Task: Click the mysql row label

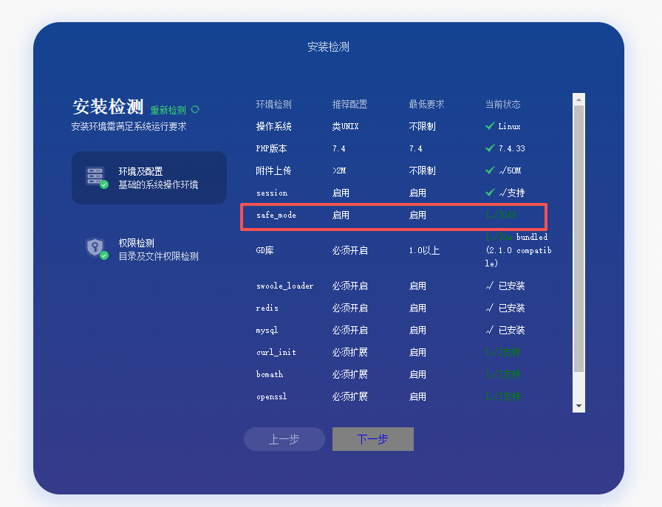Action: tap(267, 331)
